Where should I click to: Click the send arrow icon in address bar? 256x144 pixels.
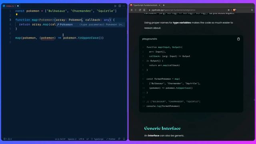pos(229,10)
